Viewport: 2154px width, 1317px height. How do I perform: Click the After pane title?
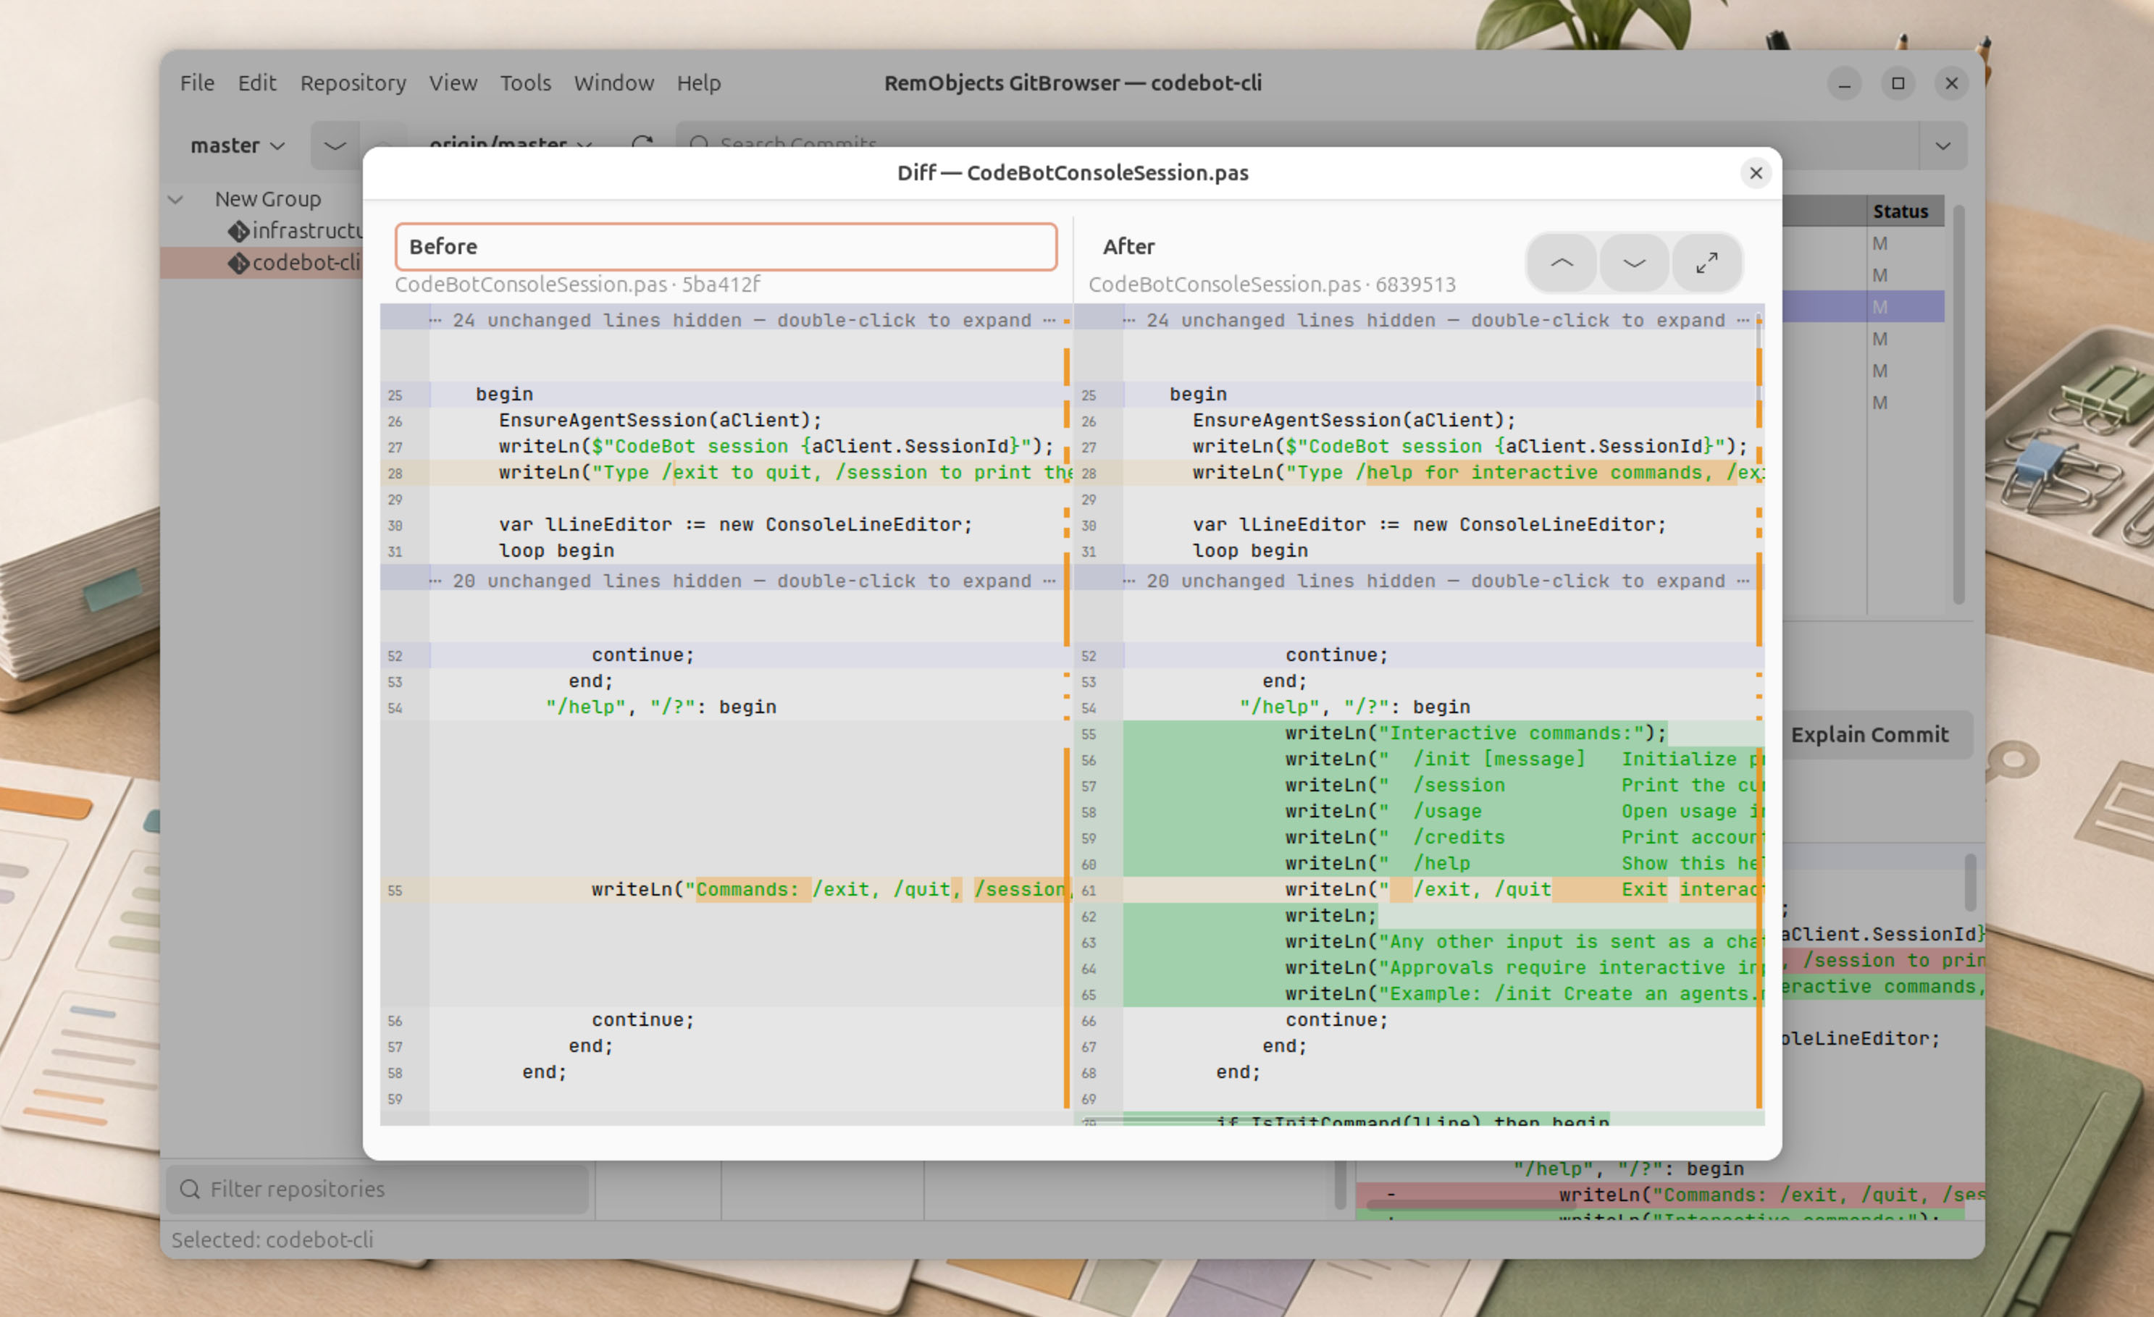tap(1128, 248)
